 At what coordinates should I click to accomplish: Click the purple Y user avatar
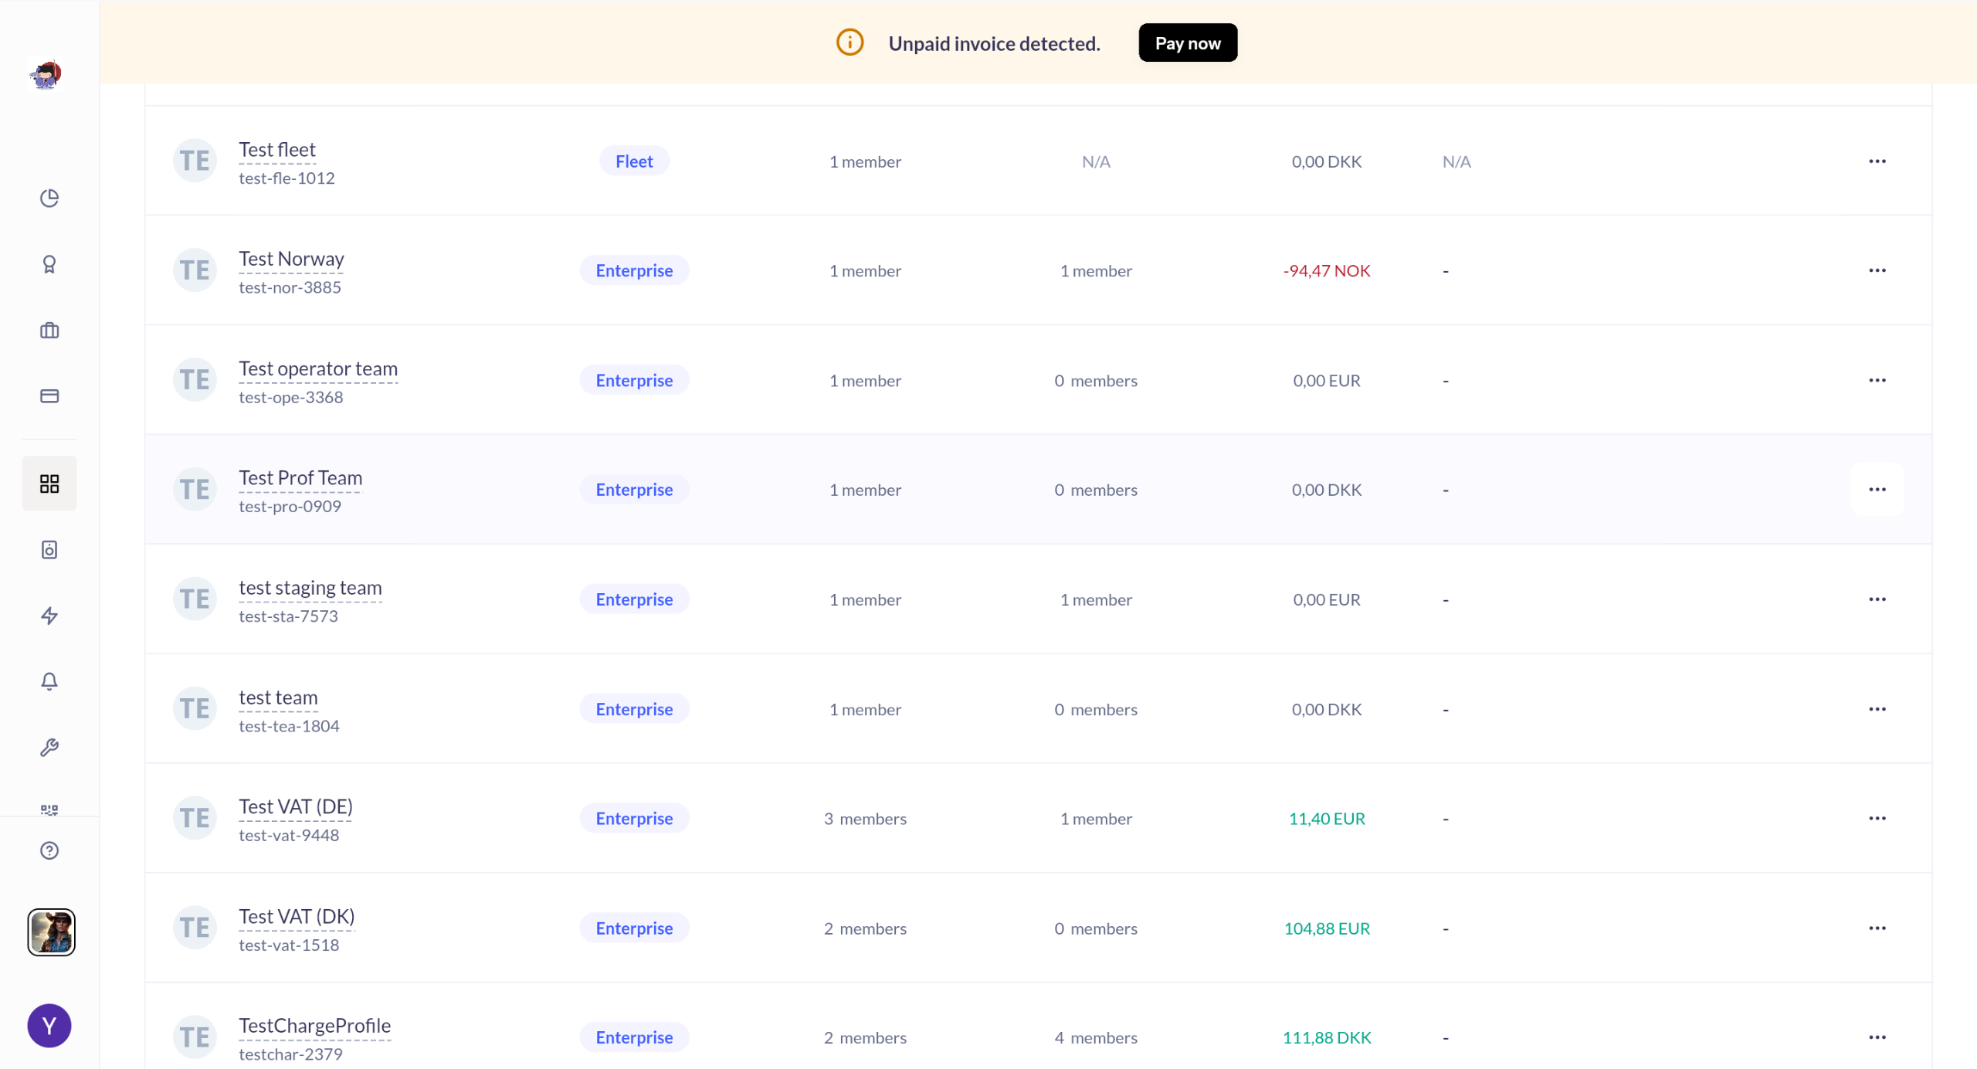coord(49,1026)
